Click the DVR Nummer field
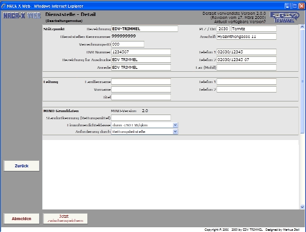Image resolution: width=306 pixels, height=232 pixels. click(141, 52)
